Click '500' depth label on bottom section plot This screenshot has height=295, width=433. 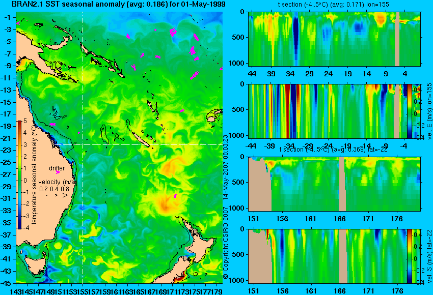[x=239, y=254]
